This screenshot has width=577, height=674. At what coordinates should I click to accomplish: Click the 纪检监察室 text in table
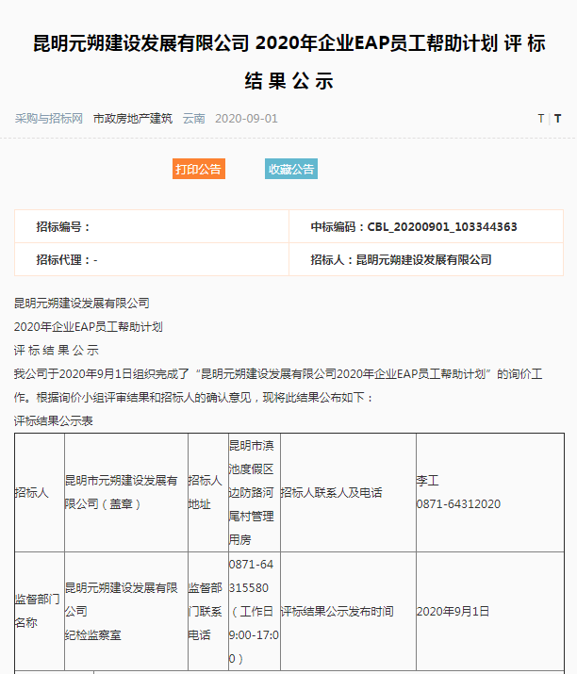coord(92,635)
